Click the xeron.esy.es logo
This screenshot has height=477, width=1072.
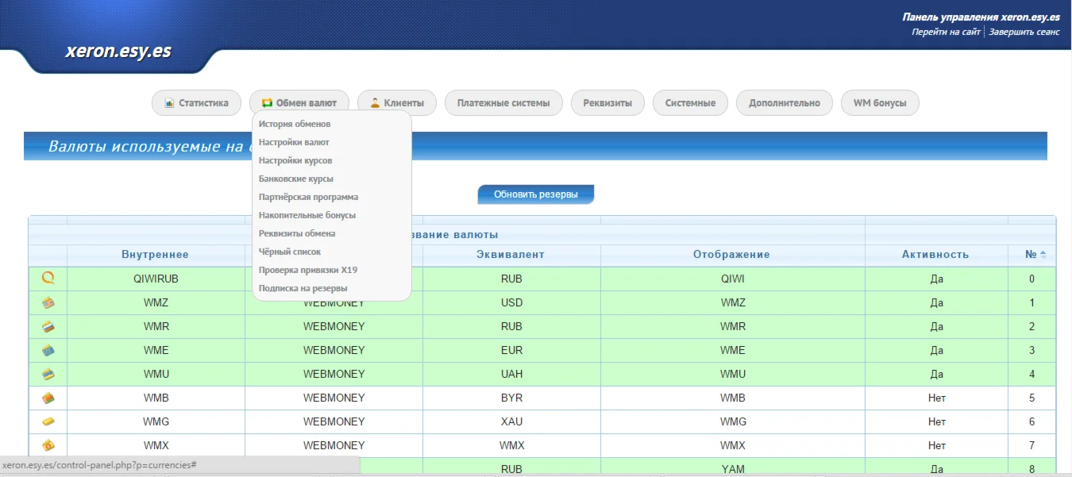point(118,50)
